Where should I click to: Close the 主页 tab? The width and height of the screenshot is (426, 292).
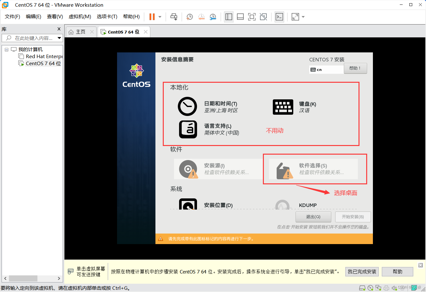pos(92,32)
